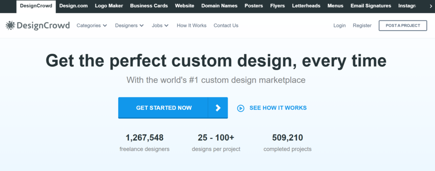Image resolution: width=435 pixels, height=171 pixels.
Task: Click the subtitle about #1 custom design marketplace
Action: [216, 80]
